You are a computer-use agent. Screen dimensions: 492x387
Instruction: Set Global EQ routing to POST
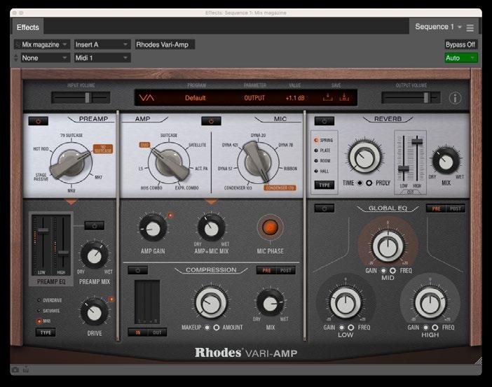pos(456,209)
